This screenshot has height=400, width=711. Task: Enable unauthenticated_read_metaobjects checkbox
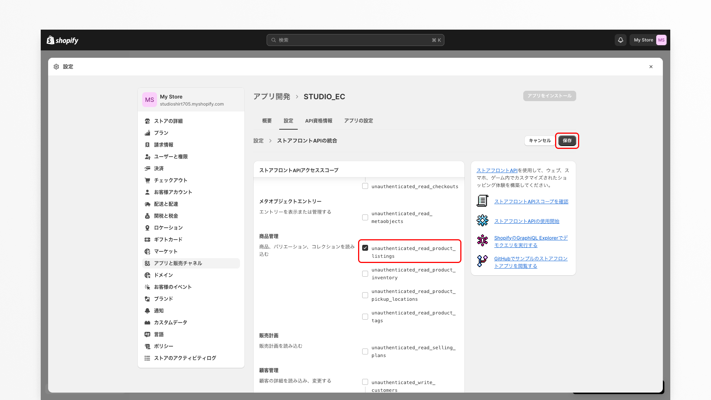tap(365, 217)
